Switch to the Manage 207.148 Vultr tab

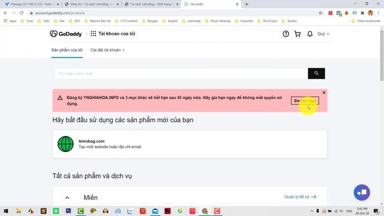[x=32, y=4]
